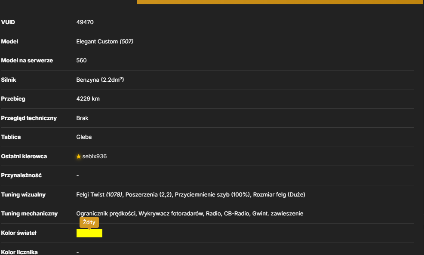Click the Tuning mechaniczny row label
The height and width of the screenshot is (255, 424).
click(x=30, y=214)
